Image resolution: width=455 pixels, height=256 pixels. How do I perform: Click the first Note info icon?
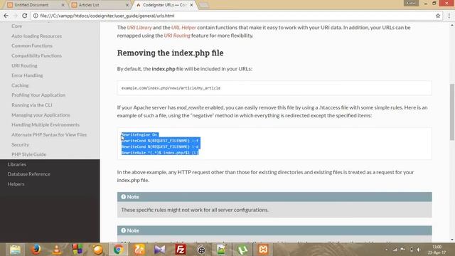pos(123,197)
